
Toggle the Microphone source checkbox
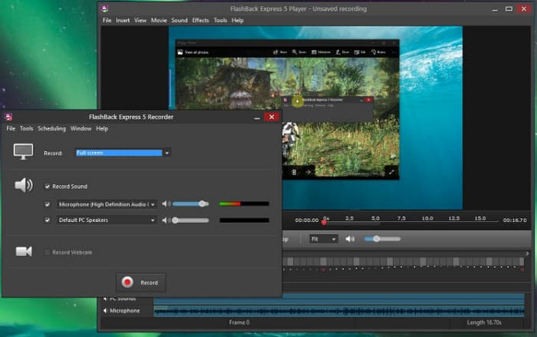48,204
